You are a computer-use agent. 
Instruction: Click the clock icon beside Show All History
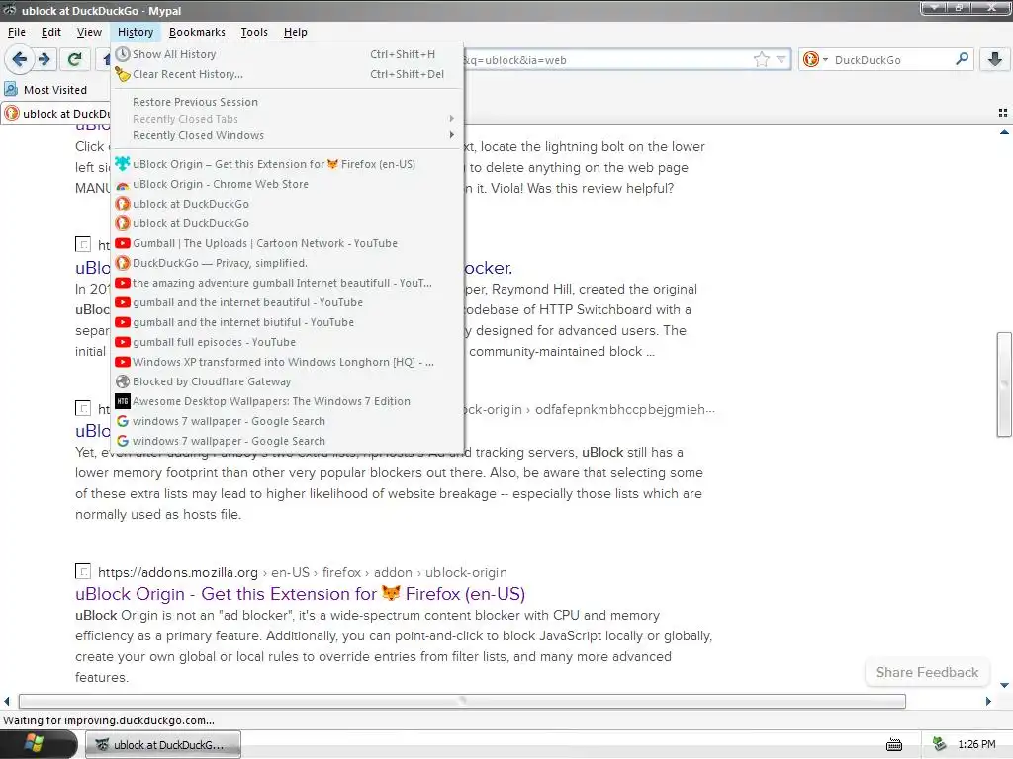click(122, 54)
